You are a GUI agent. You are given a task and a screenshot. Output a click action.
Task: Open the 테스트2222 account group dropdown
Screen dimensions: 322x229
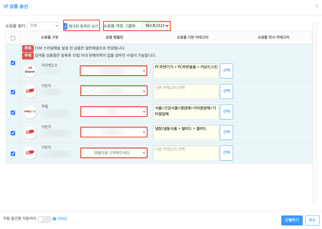tap(155, 26)
